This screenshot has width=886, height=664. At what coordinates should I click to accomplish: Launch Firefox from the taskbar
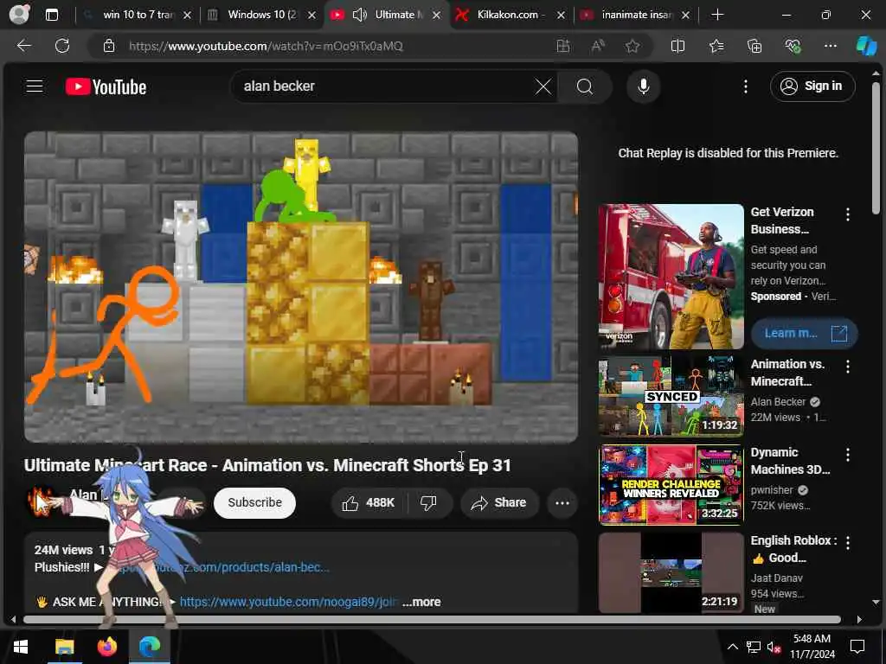coord(106,647)
